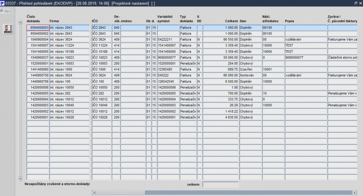Click firm cell 'int. název 10188'
This screenshot has height=196, width=363.
click(69, 52)
